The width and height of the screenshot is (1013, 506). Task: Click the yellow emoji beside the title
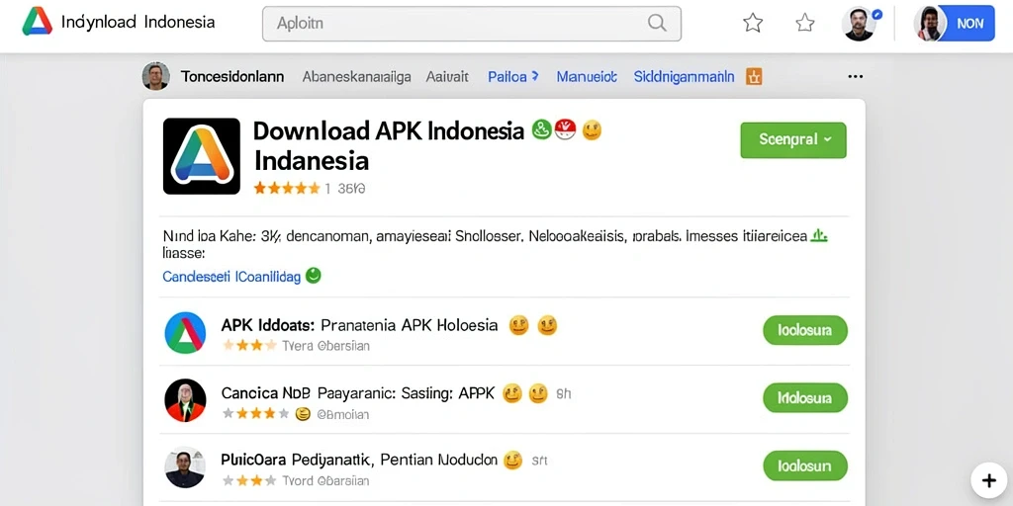[592, 130]
